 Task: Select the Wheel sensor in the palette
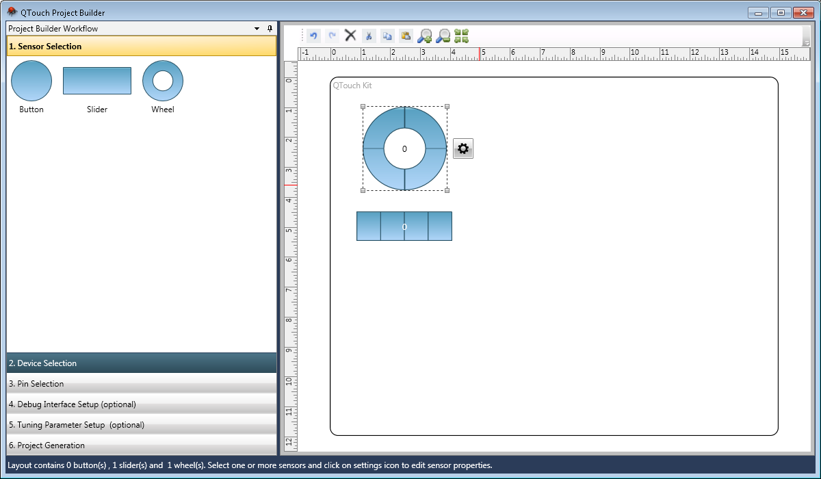tap(163, 81)
